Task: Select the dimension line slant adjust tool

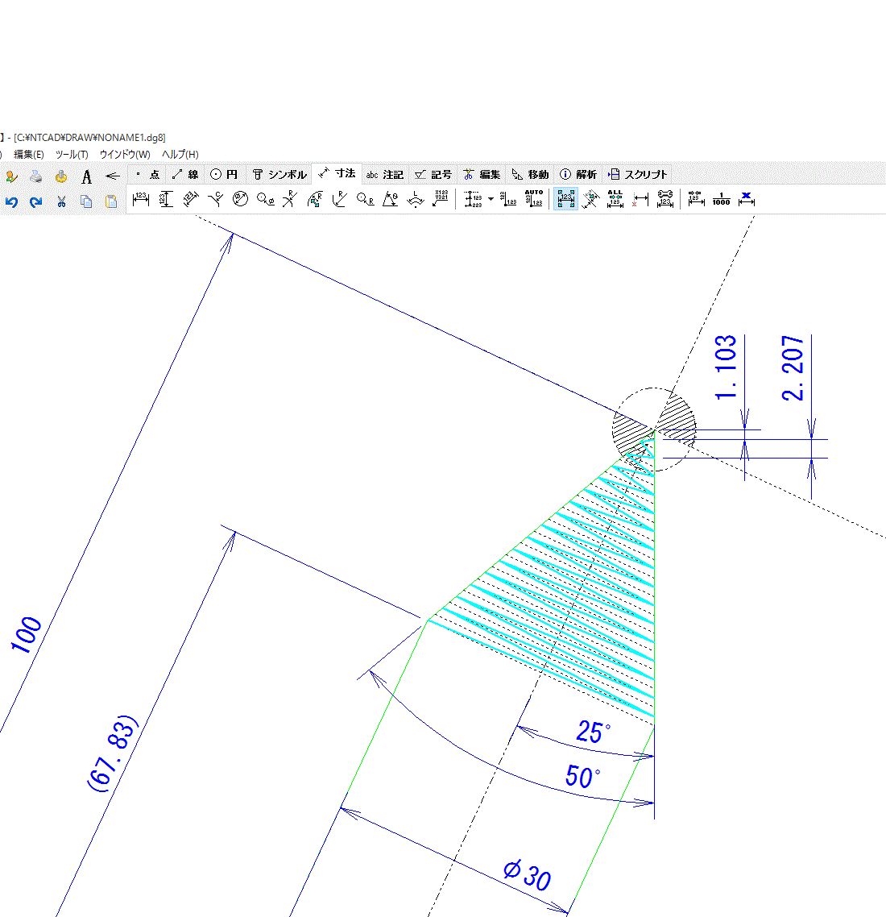Action: pyautogui.click(x=591, y=200)
